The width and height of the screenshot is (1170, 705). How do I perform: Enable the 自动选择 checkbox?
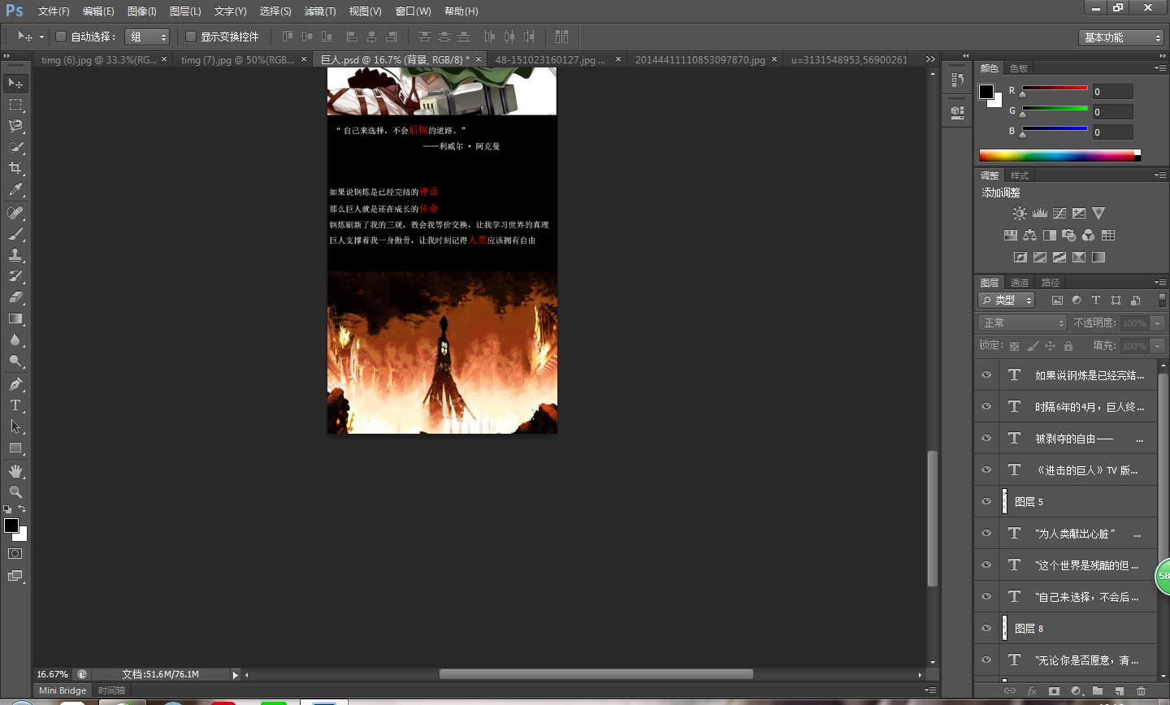click(61, 37)
